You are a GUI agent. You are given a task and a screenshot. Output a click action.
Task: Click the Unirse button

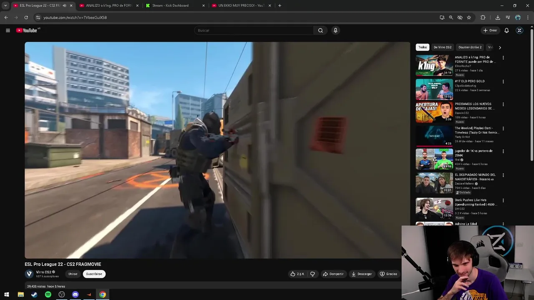point(73,274)
